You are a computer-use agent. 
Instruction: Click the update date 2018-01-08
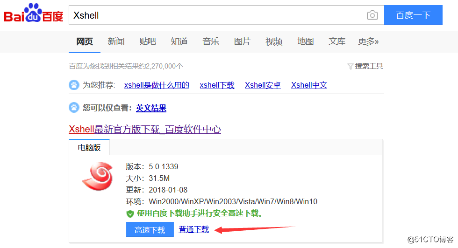click(168, 190)
